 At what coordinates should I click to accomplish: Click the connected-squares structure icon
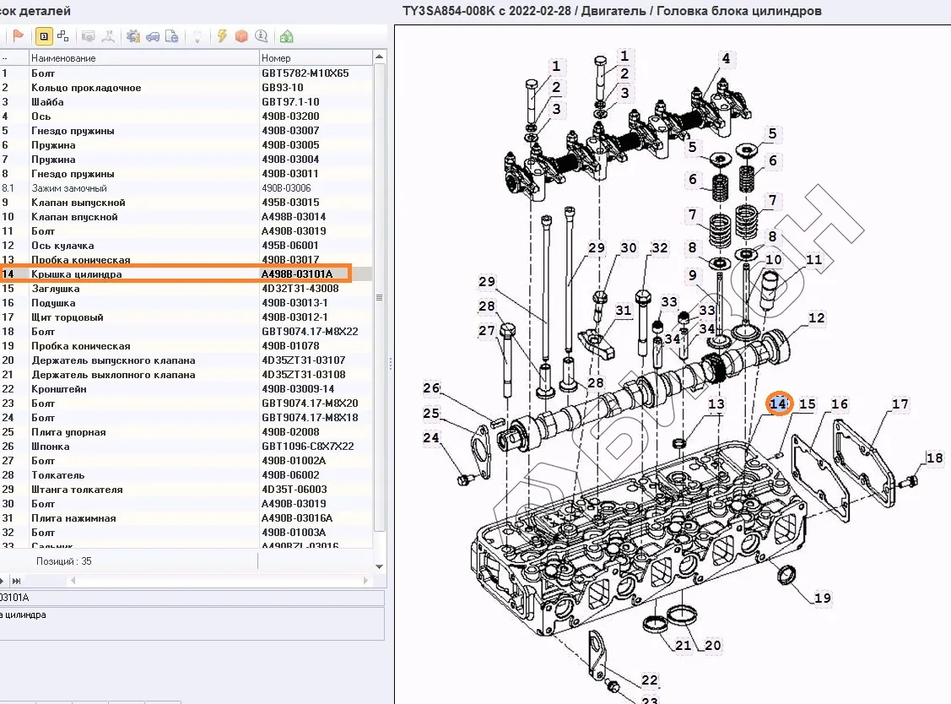click(63, 36)
